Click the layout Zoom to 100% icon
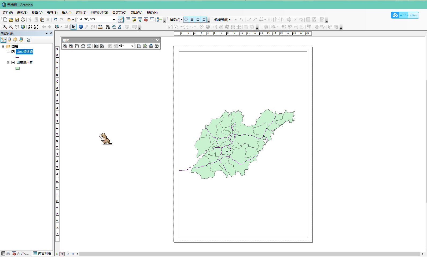 pos(89,46)
